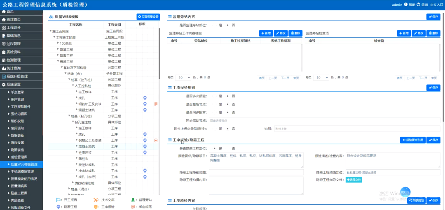Set 是否监理旁站部位 to 是
The height and width of the screenshot is (210, 445).
coord(215,25)
